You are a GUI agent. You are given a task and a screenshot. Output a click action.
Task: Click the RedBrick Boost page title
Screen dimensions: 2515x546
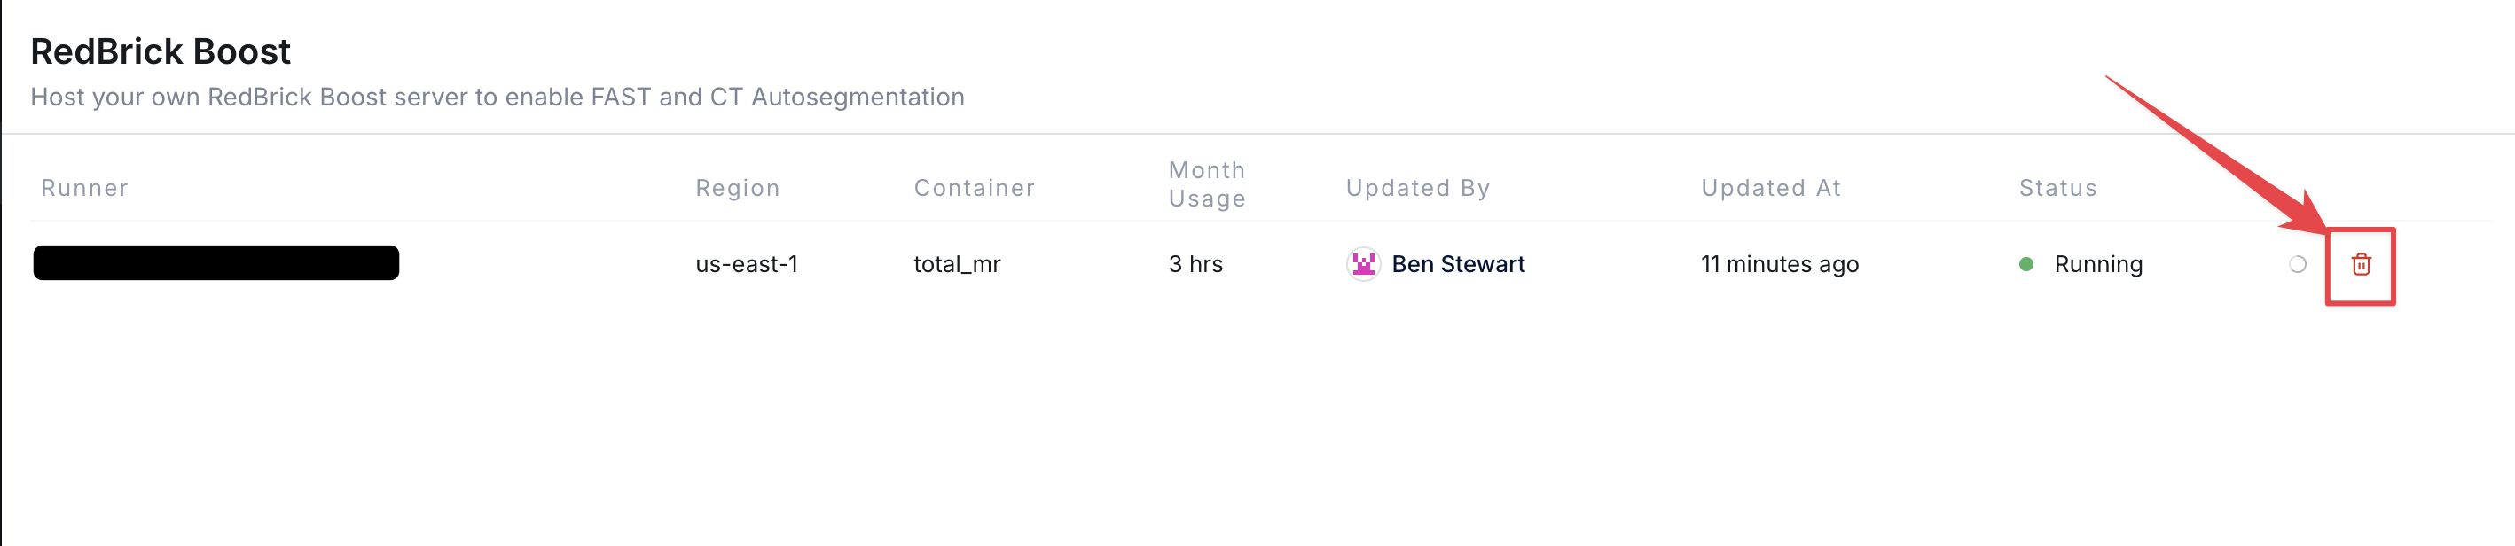point(161,51)
